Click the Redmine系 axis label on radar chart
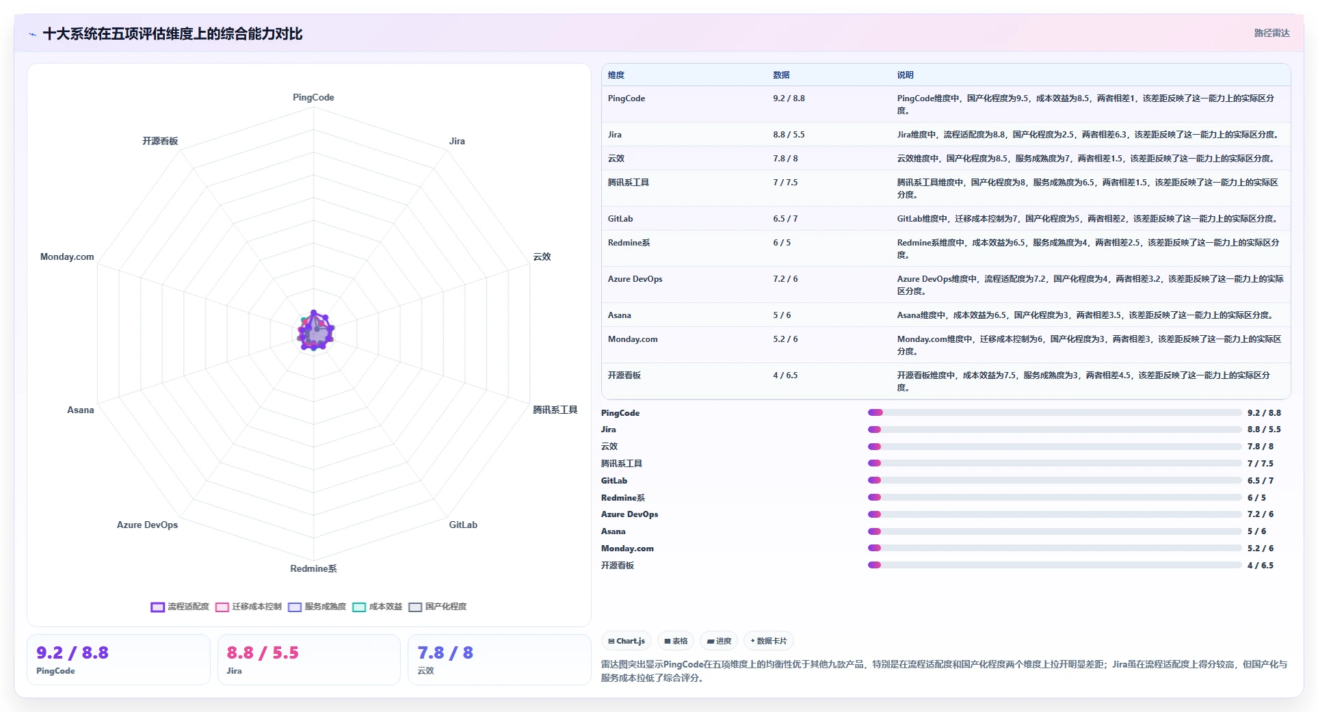The height and width of the screenshot is (712, 1318). [x=313, y=569]
